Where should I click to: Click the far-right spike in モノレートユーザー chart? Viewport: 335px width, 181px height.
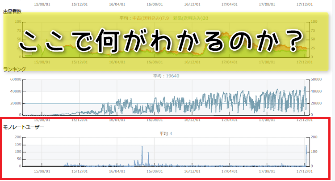[306, 147]
